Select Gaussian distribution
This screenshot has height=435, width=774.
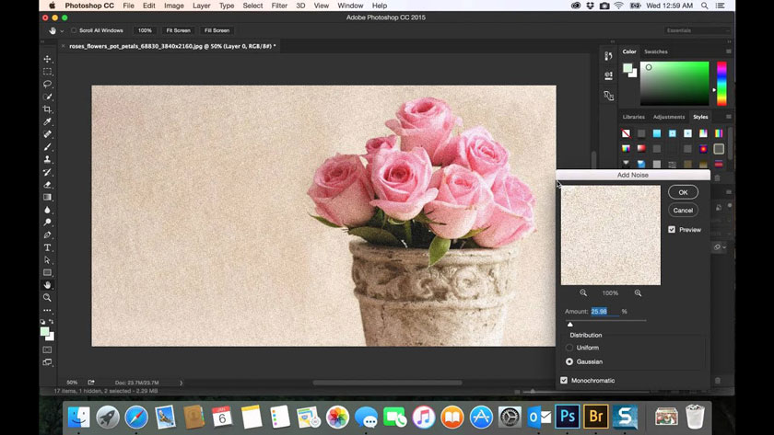[569, 361]
